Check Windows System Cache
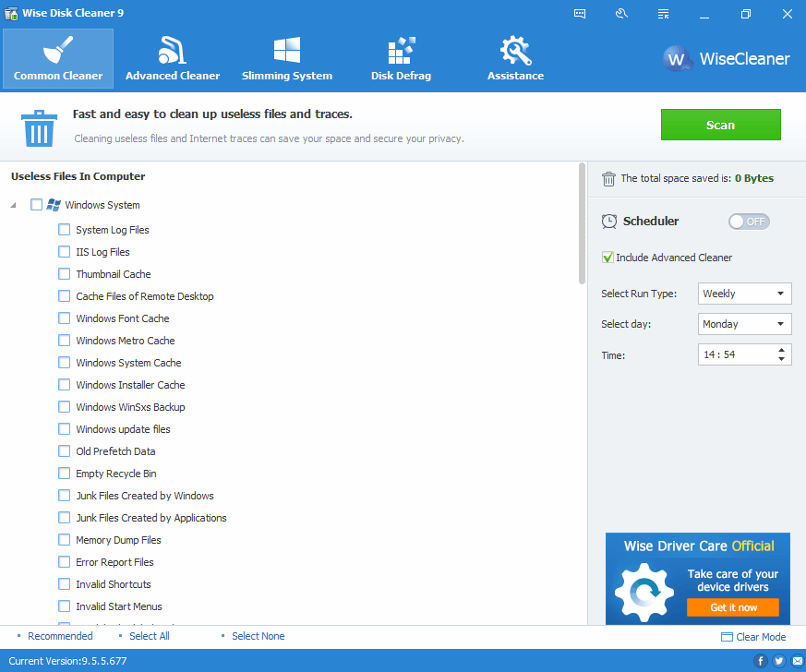Viewport: 806px width, 672px height. [x=65, y=363]
